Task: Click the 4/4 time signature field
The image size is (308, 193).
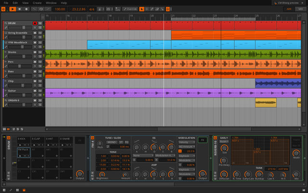Action: click(x=92, y=9)
